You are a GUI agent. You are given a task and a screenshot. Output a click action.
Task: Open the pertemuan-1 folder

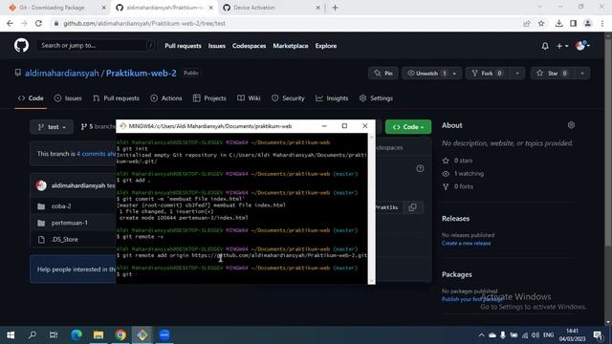click(70, 223)
